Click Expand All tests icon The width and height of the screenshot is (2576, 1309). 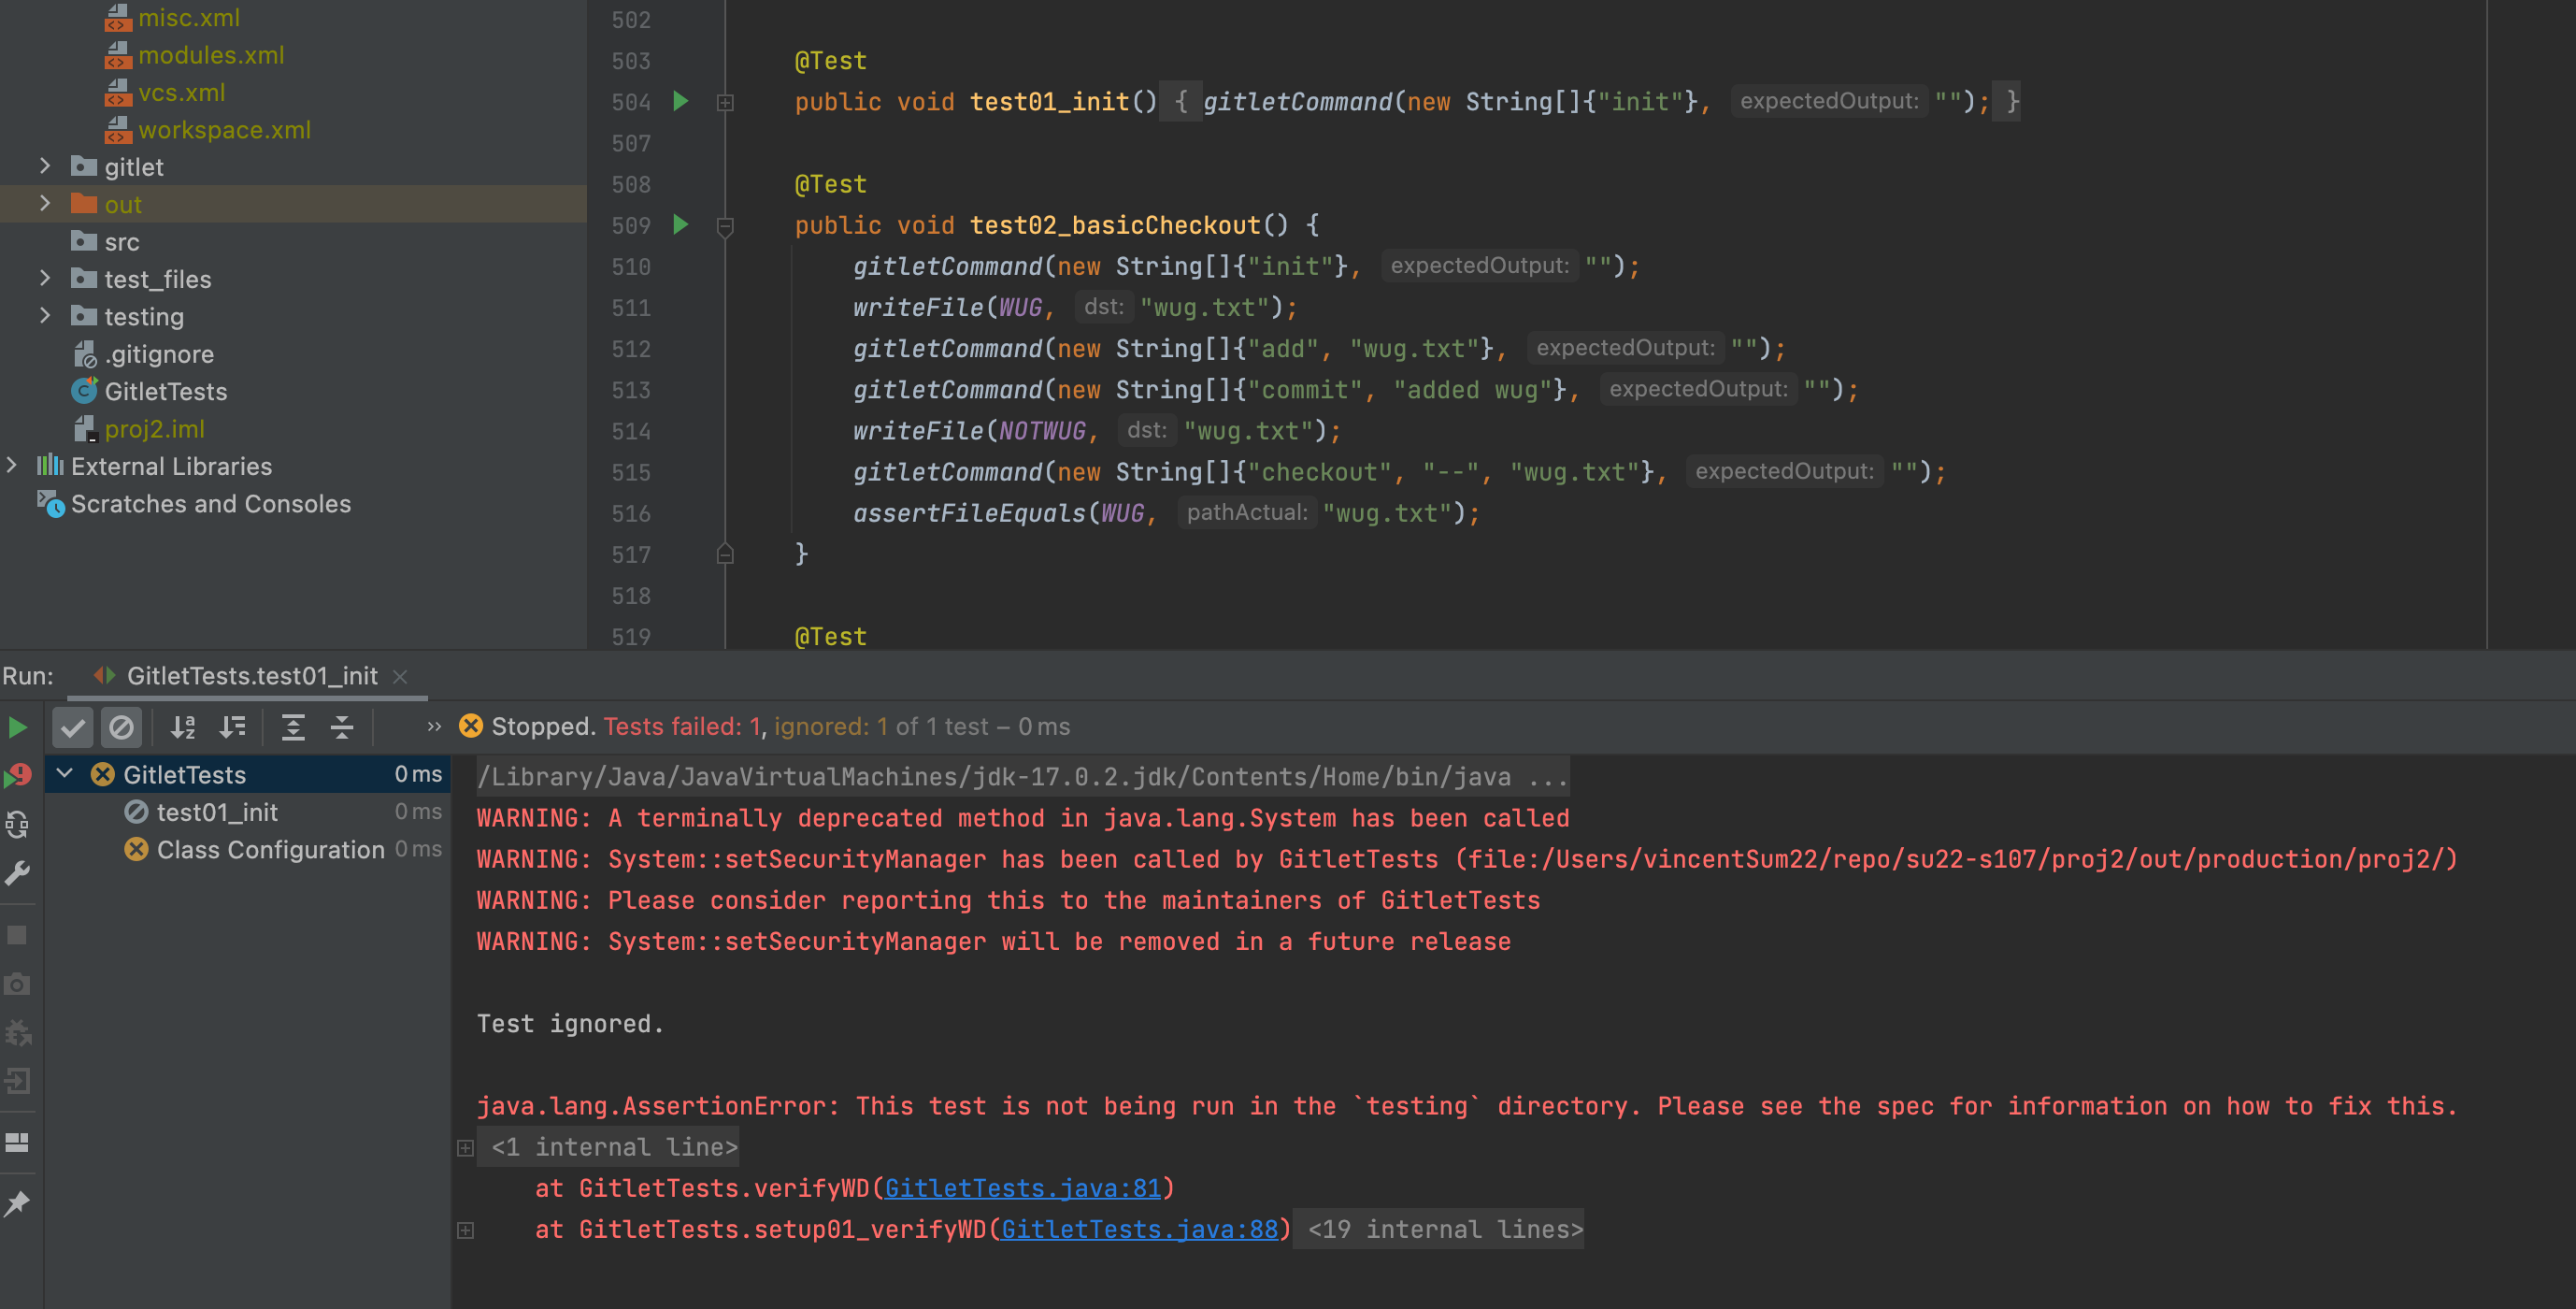292,727
